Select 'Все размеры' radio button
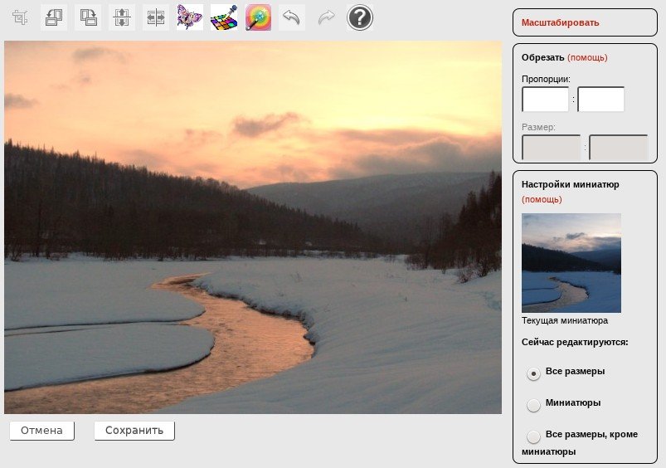The image size is (666, 468). (534, 373)
